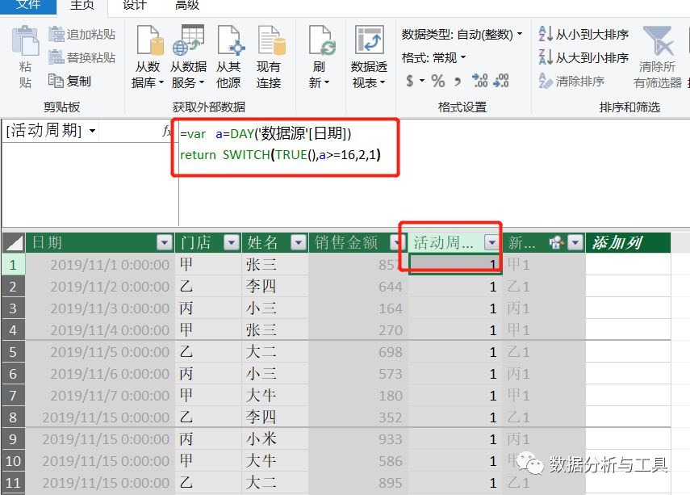Open the 日期 column filter arrow
Viewport: 690px width, 495px height.
[165, 241]
